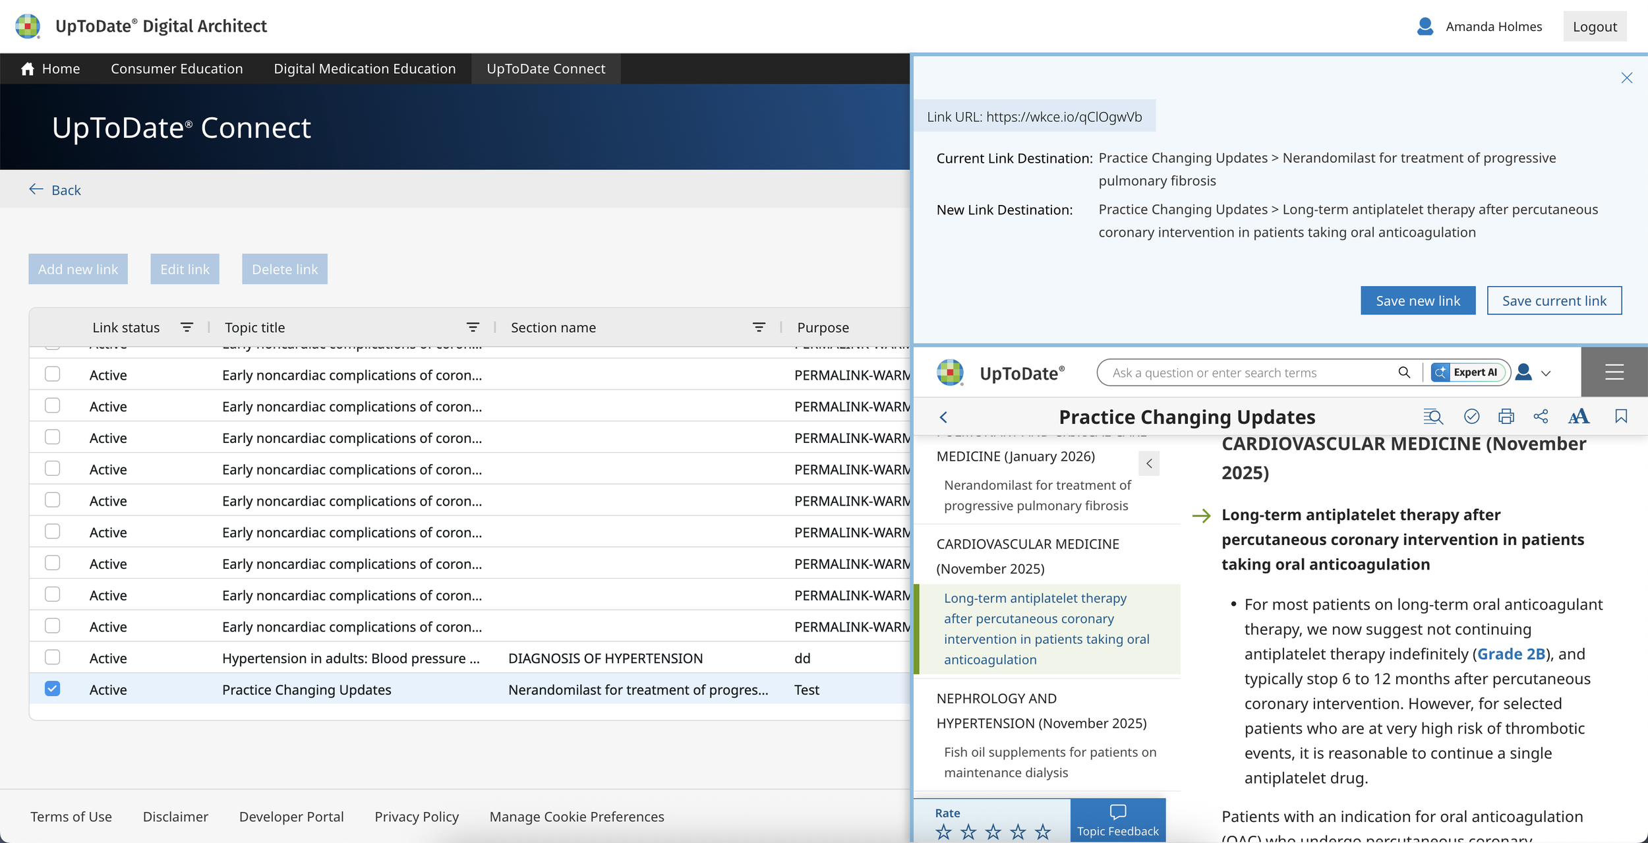This screenshot has height=843, width=1648.
Task: Open the Digital Medication Education tab
Action: (365, 69)
